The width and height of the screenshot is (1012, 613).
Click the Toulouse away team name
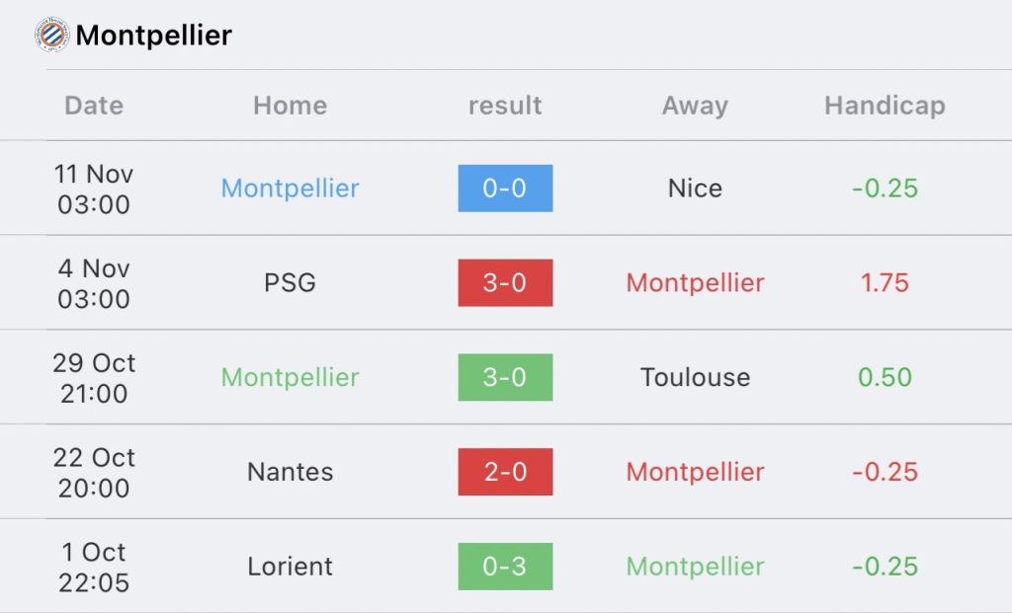click(x=695, y=377)
